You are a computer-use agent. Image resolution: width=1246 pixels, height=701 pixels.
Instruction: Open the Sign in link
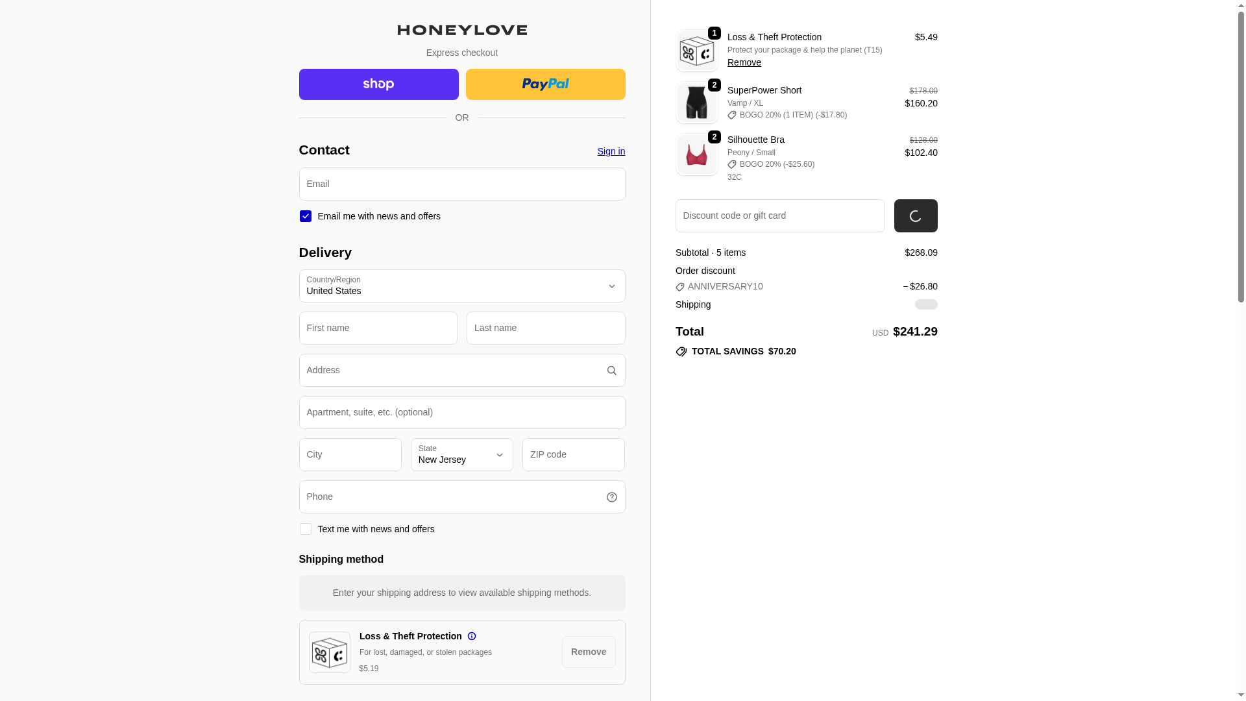pos(611,151)
